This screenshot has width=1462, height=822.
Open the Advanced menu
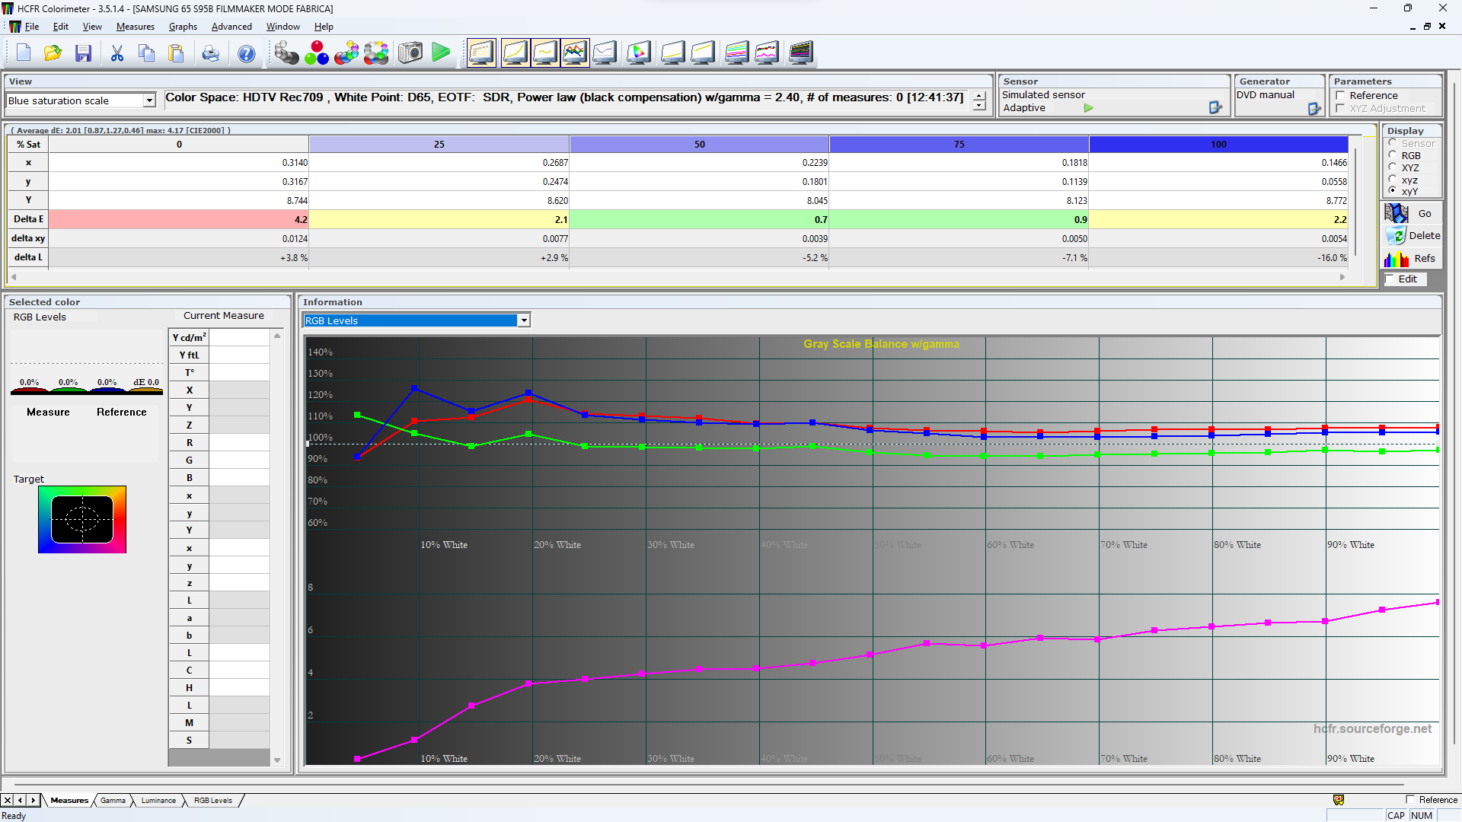tap(231, 27)
